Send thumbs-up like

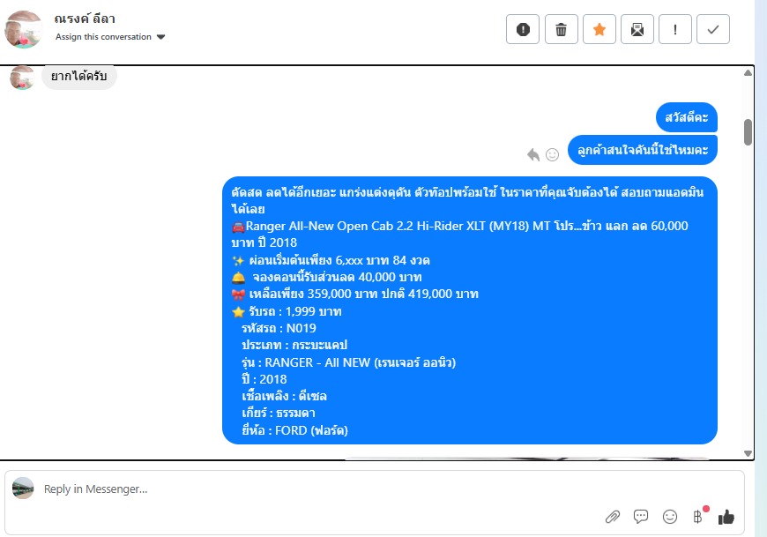tap(726, 517)
